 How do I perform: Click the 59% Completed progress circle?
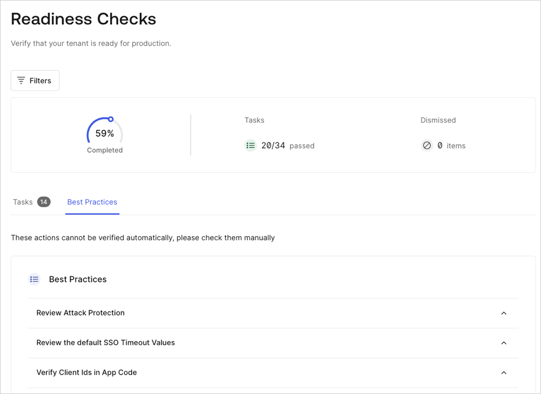coord(104,133)
